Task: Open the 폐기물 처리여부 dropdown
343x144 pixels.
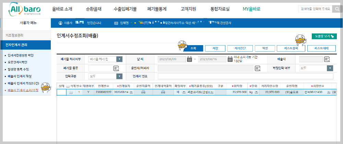Action: (119, 59)
